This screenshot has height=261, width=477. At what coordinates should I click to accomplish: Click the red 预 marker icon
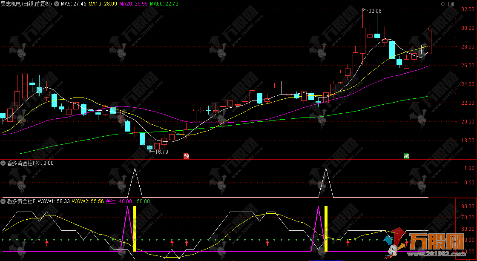186,156
